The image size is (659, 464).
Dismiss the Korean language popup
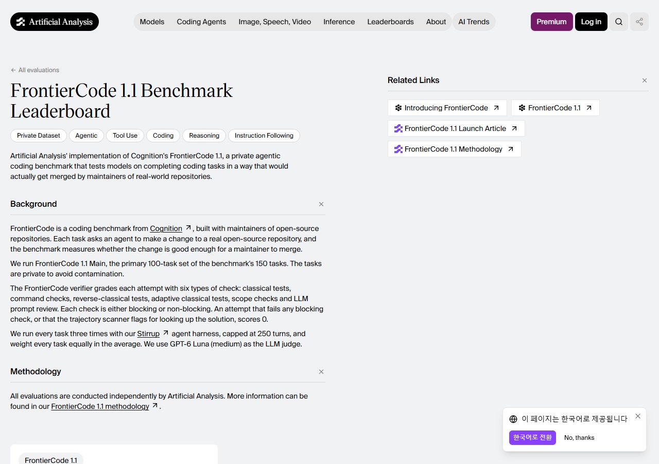[x=638, y=416]
